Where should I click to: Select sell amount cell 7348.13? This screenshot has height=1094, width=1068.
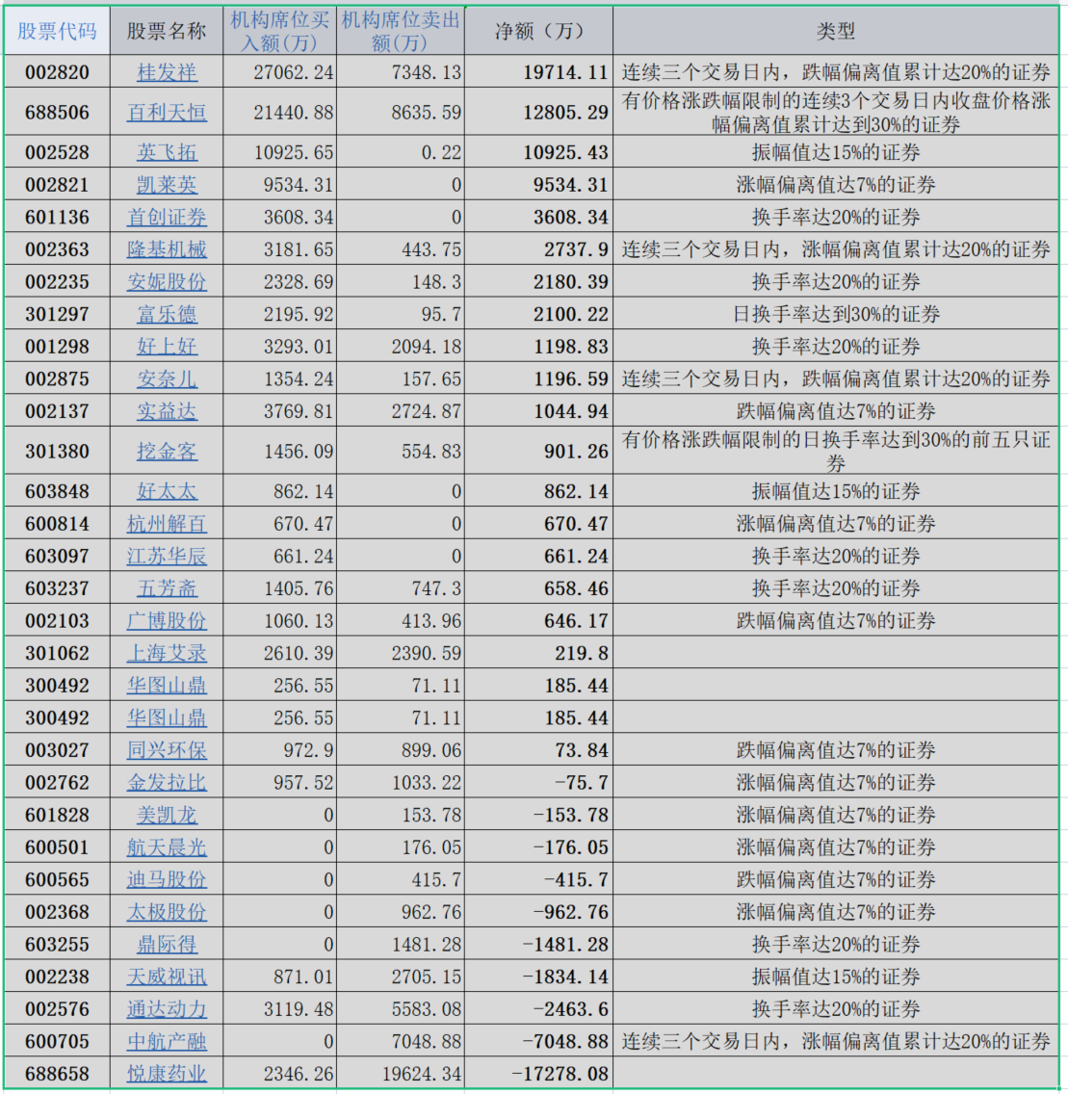point(401,72)
